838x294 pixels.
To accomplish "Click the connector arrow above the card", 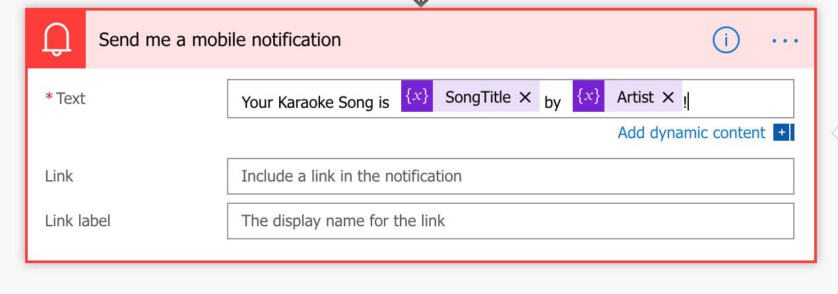I will [x=420, y=3].
